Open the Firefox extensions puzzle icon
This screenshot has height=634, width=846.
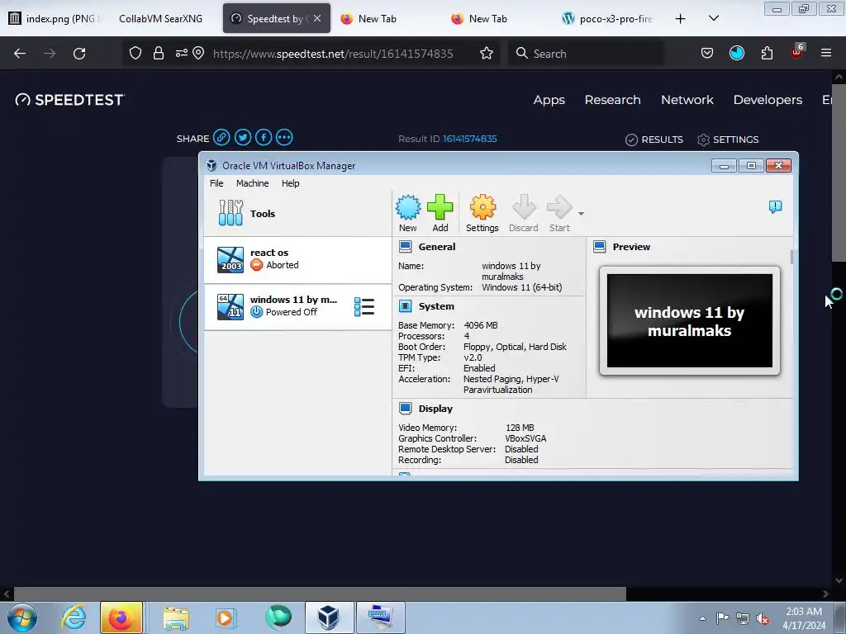767,53
